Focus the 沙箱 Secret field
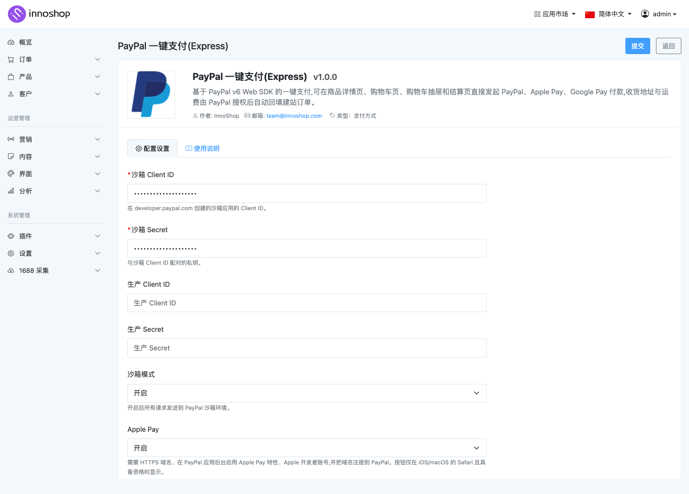689x494 pixels. pos(307,248)
